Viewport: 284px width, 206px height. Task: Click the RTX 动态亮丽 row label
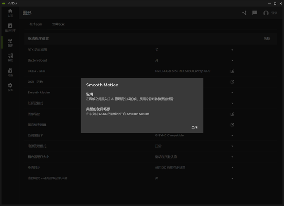[x=37, y=50]
